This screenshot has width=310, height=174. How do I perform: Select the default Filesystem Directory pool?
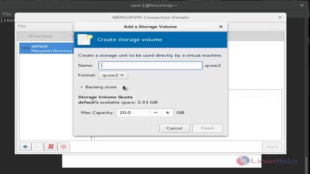(46, 48)
